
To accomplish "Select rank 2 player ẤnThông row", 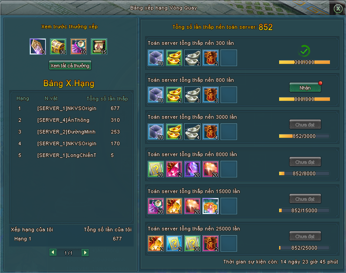I will coord(71,120).
